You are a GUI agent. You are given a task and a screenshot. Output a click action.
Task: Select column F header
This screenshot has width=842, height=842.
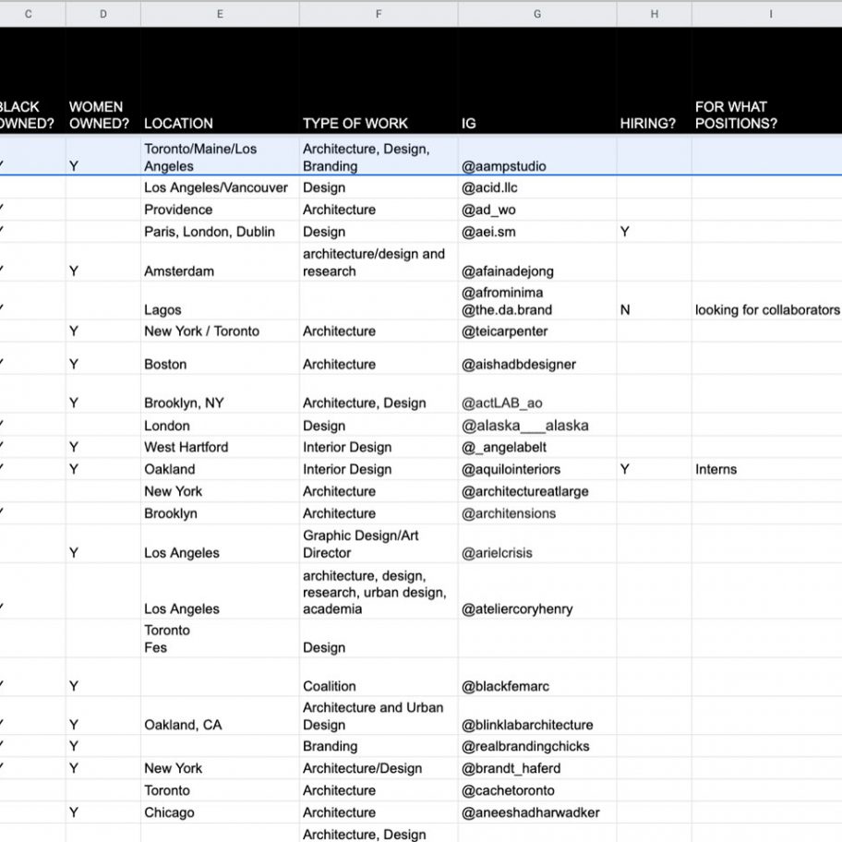coord(379,14)
